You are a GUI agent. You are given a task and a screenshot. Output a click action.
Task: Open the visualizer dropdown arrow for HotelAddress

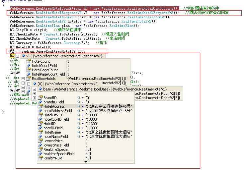click(83, 106)
